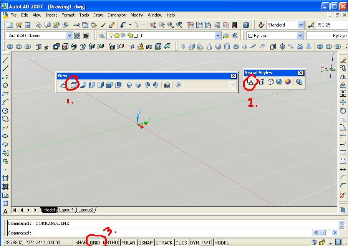Click the Move tool in Modify toolbar
Viewport: 348px width, 246px height.
(x=343, y=102)
